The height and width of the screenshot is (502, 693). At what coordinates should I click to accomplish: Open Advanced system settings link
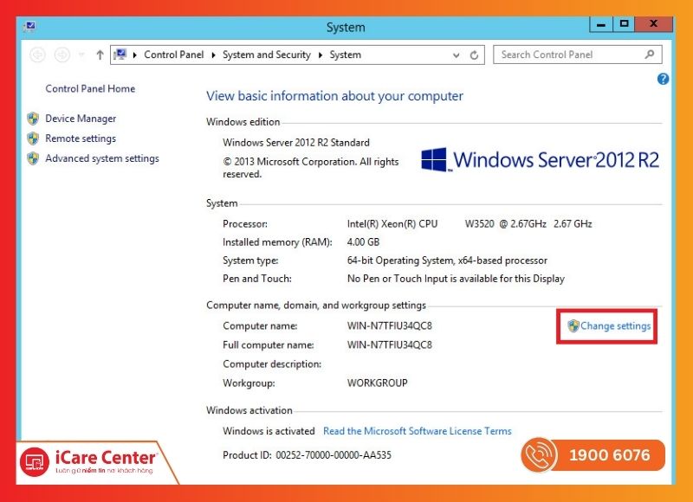(102, 158)
